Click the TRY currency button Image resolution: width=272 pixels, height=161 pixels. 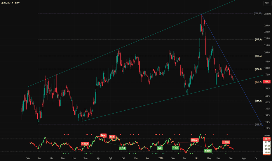tap(267, 3)
